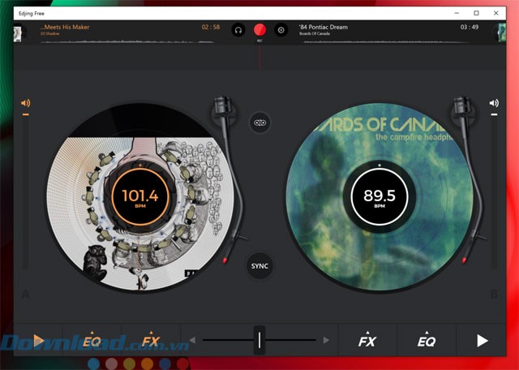Click the crossfader slider handle
Viewport: 519px width, 370px height.
click(259, 340)
